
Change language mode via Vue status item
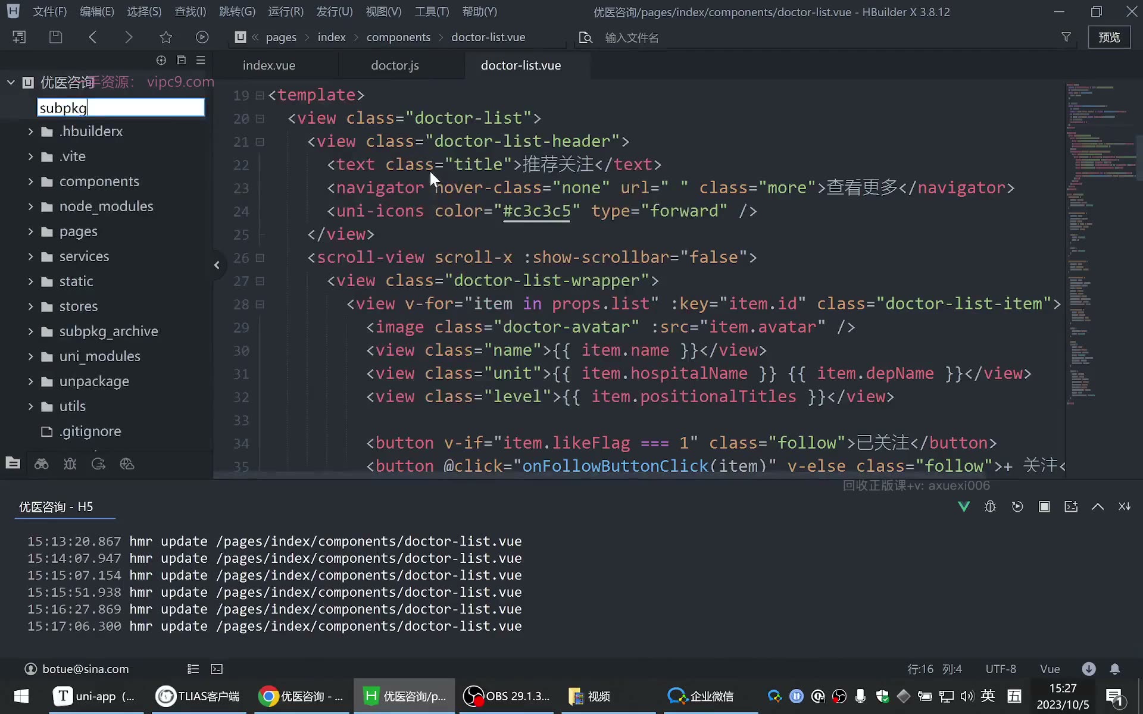[x=1050, y=669]
